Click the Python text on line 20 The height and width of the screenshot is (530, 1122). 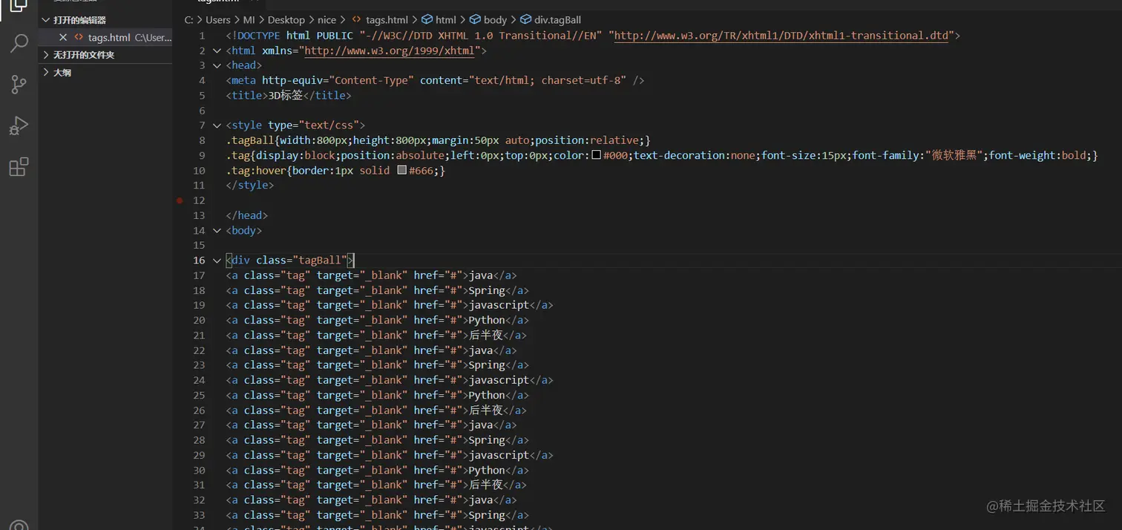(486, 321)
